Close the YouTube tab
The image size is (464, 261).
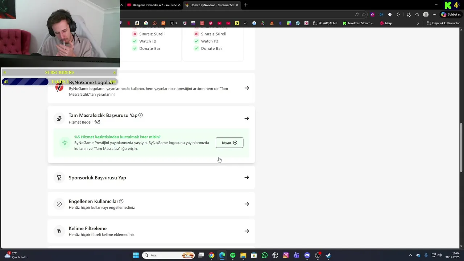pyautogui.click(x=179, y=5)
